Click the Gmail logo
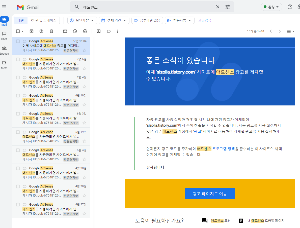300x228 pixels. point(28,7)
